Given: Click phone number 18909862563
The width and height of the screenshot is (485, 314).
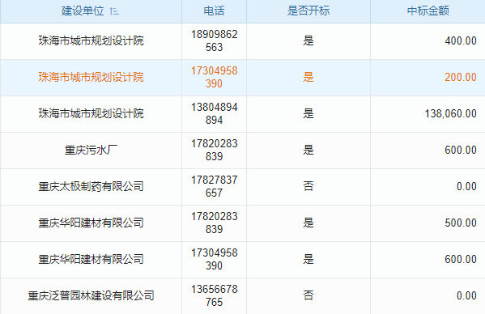Looking at the screenshot, I should 214,40.
